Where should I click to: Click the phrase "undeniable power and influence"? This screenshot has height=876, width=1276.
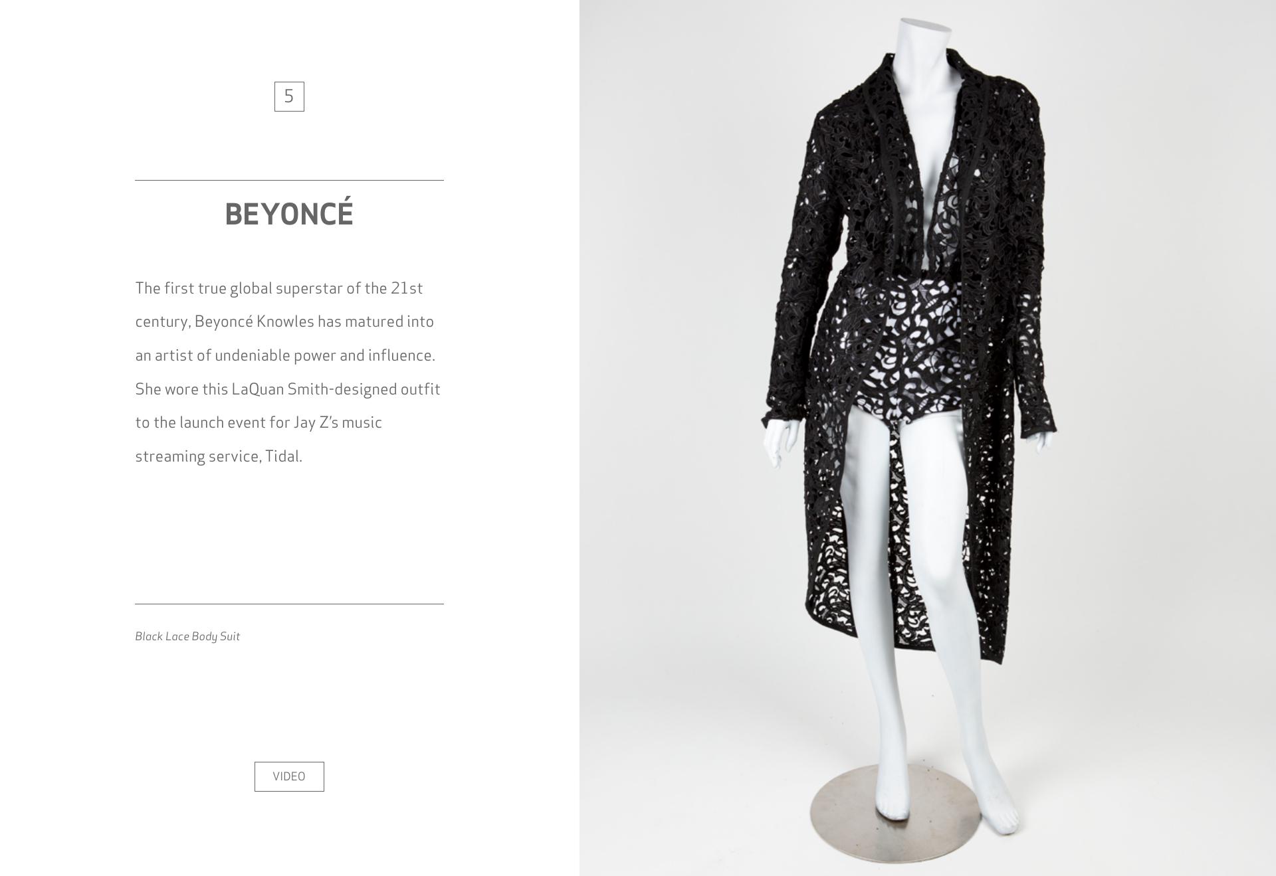point(324,355)
